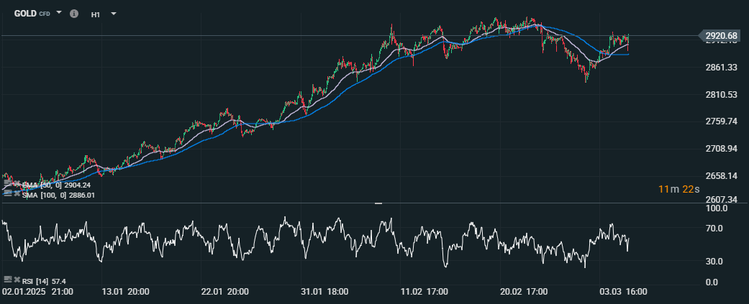Click the 31.01 18:00 time axis label

pyautogui.click(x=324, y=292)
